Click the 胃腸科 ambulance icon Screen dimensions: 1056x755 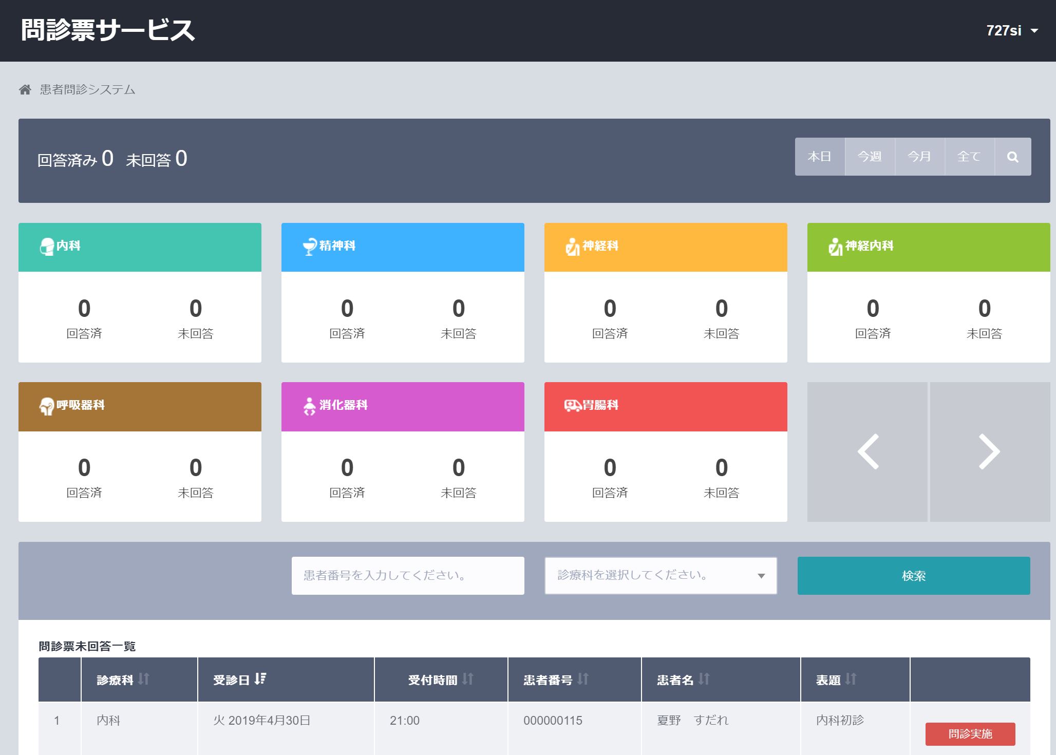click(x=573, y=406)
